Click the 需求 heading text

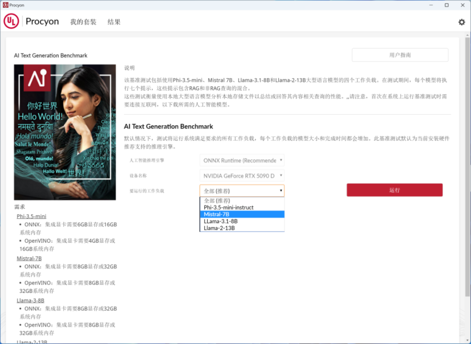tap(20, 207)
